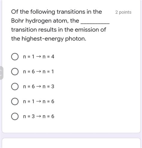
Task: Mark the n = 6 → n = 3 radio circle
Action: [15, 86]
